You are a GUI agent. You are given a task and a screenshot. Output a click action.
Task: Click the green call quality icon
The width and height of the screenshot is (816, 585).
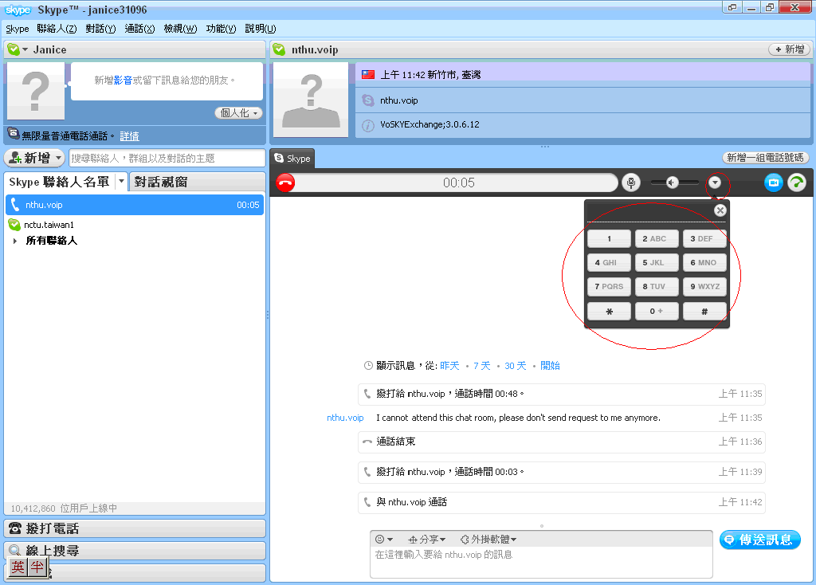(796, 183)
